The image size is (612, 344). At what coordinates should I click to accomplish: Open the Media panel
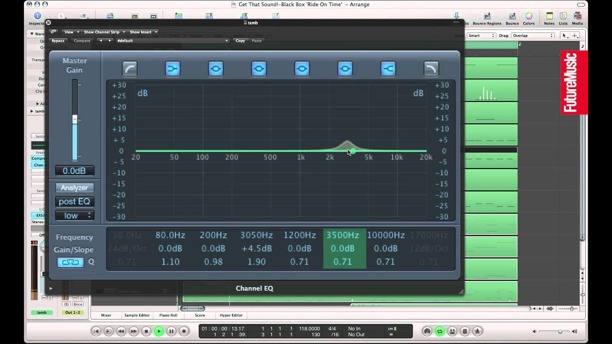point(577,19)
